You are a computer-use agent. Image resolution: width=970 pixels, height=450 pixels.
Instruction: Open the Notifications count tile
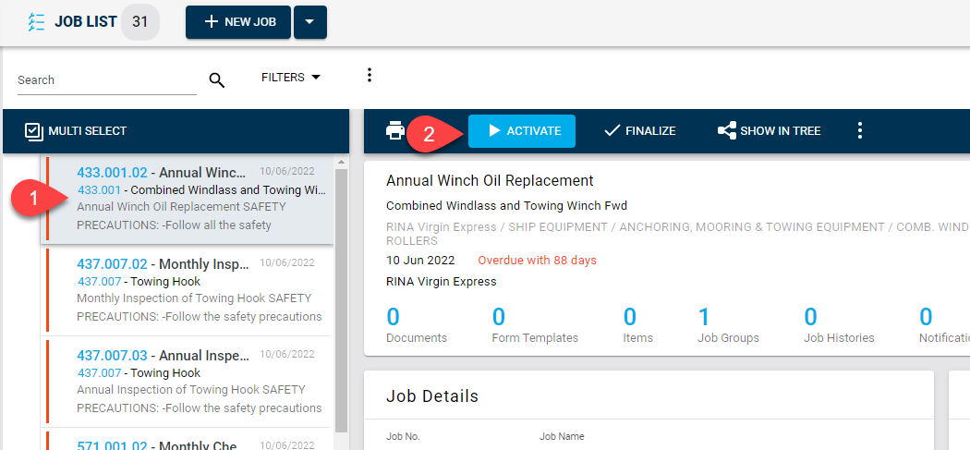(944, 325)
